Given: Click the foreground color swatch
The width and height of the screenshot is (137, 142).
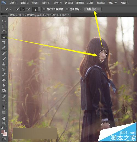Looking at the screenshot, I should coord(3,132).
